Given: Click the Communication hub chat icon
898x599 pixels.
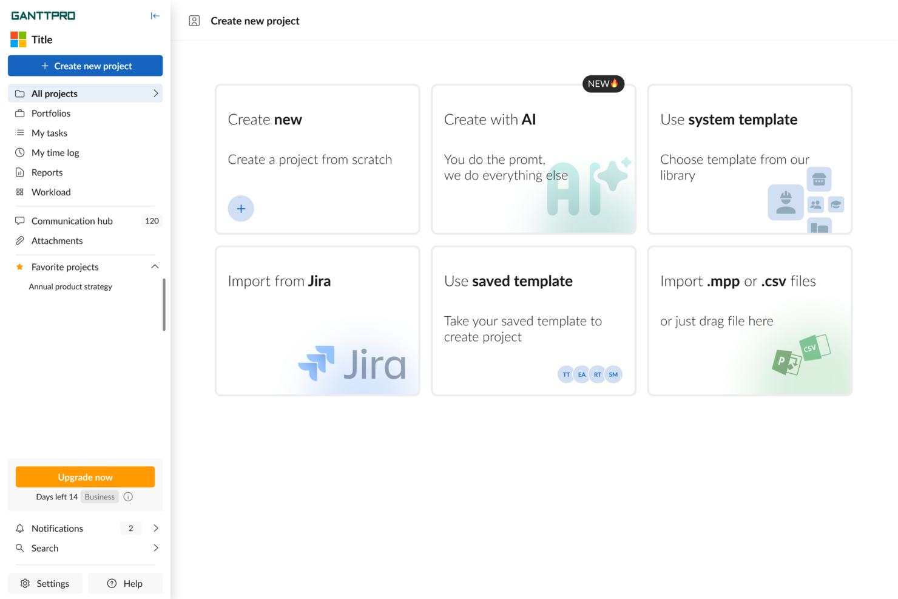Looking at the screenshot, I should point(20,221).
